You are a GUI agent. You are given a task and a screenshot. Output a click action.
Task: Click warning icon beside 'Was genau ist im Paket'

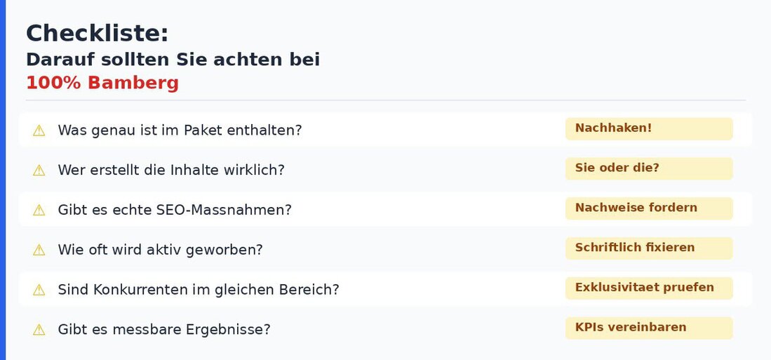point(39,131)
